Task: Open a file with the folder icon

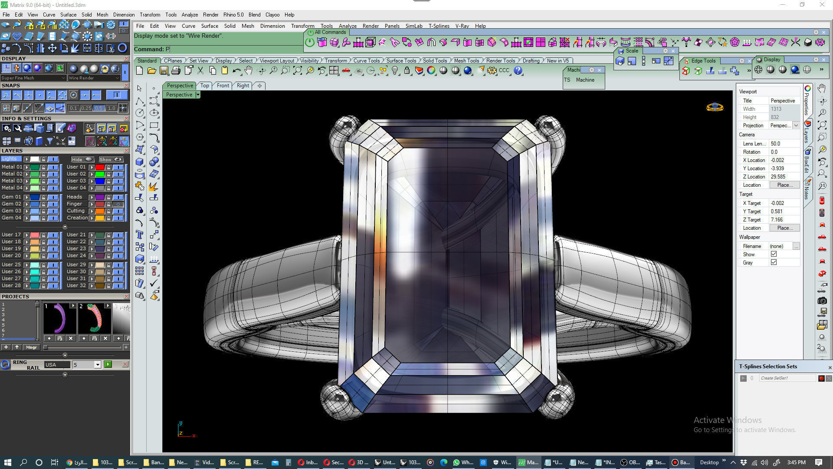Action: (151, 70)
